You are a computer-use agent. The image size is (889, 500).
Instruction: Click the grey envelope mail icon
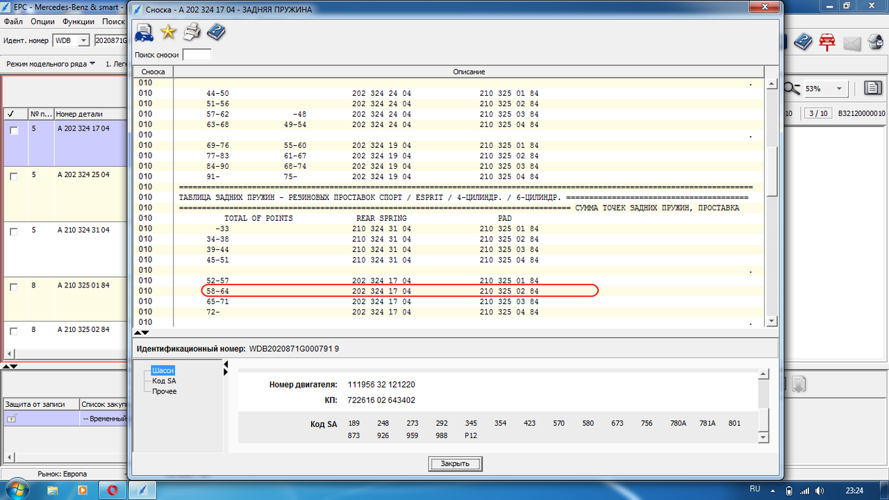851,43
